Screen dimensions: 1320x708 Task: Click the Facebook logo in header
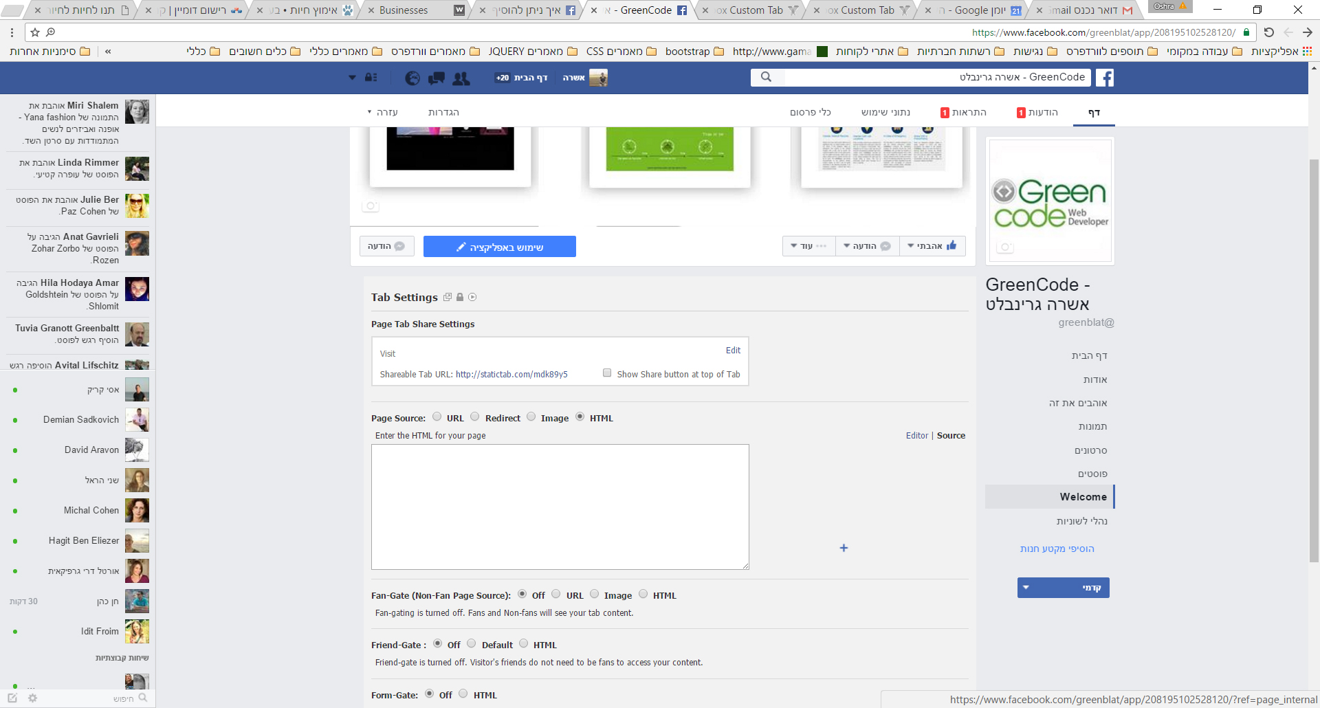[x=1104, y=78]
